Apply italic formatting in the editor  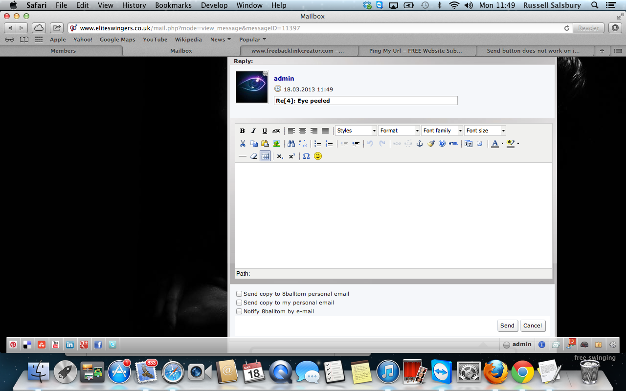[x=253, y=131]
